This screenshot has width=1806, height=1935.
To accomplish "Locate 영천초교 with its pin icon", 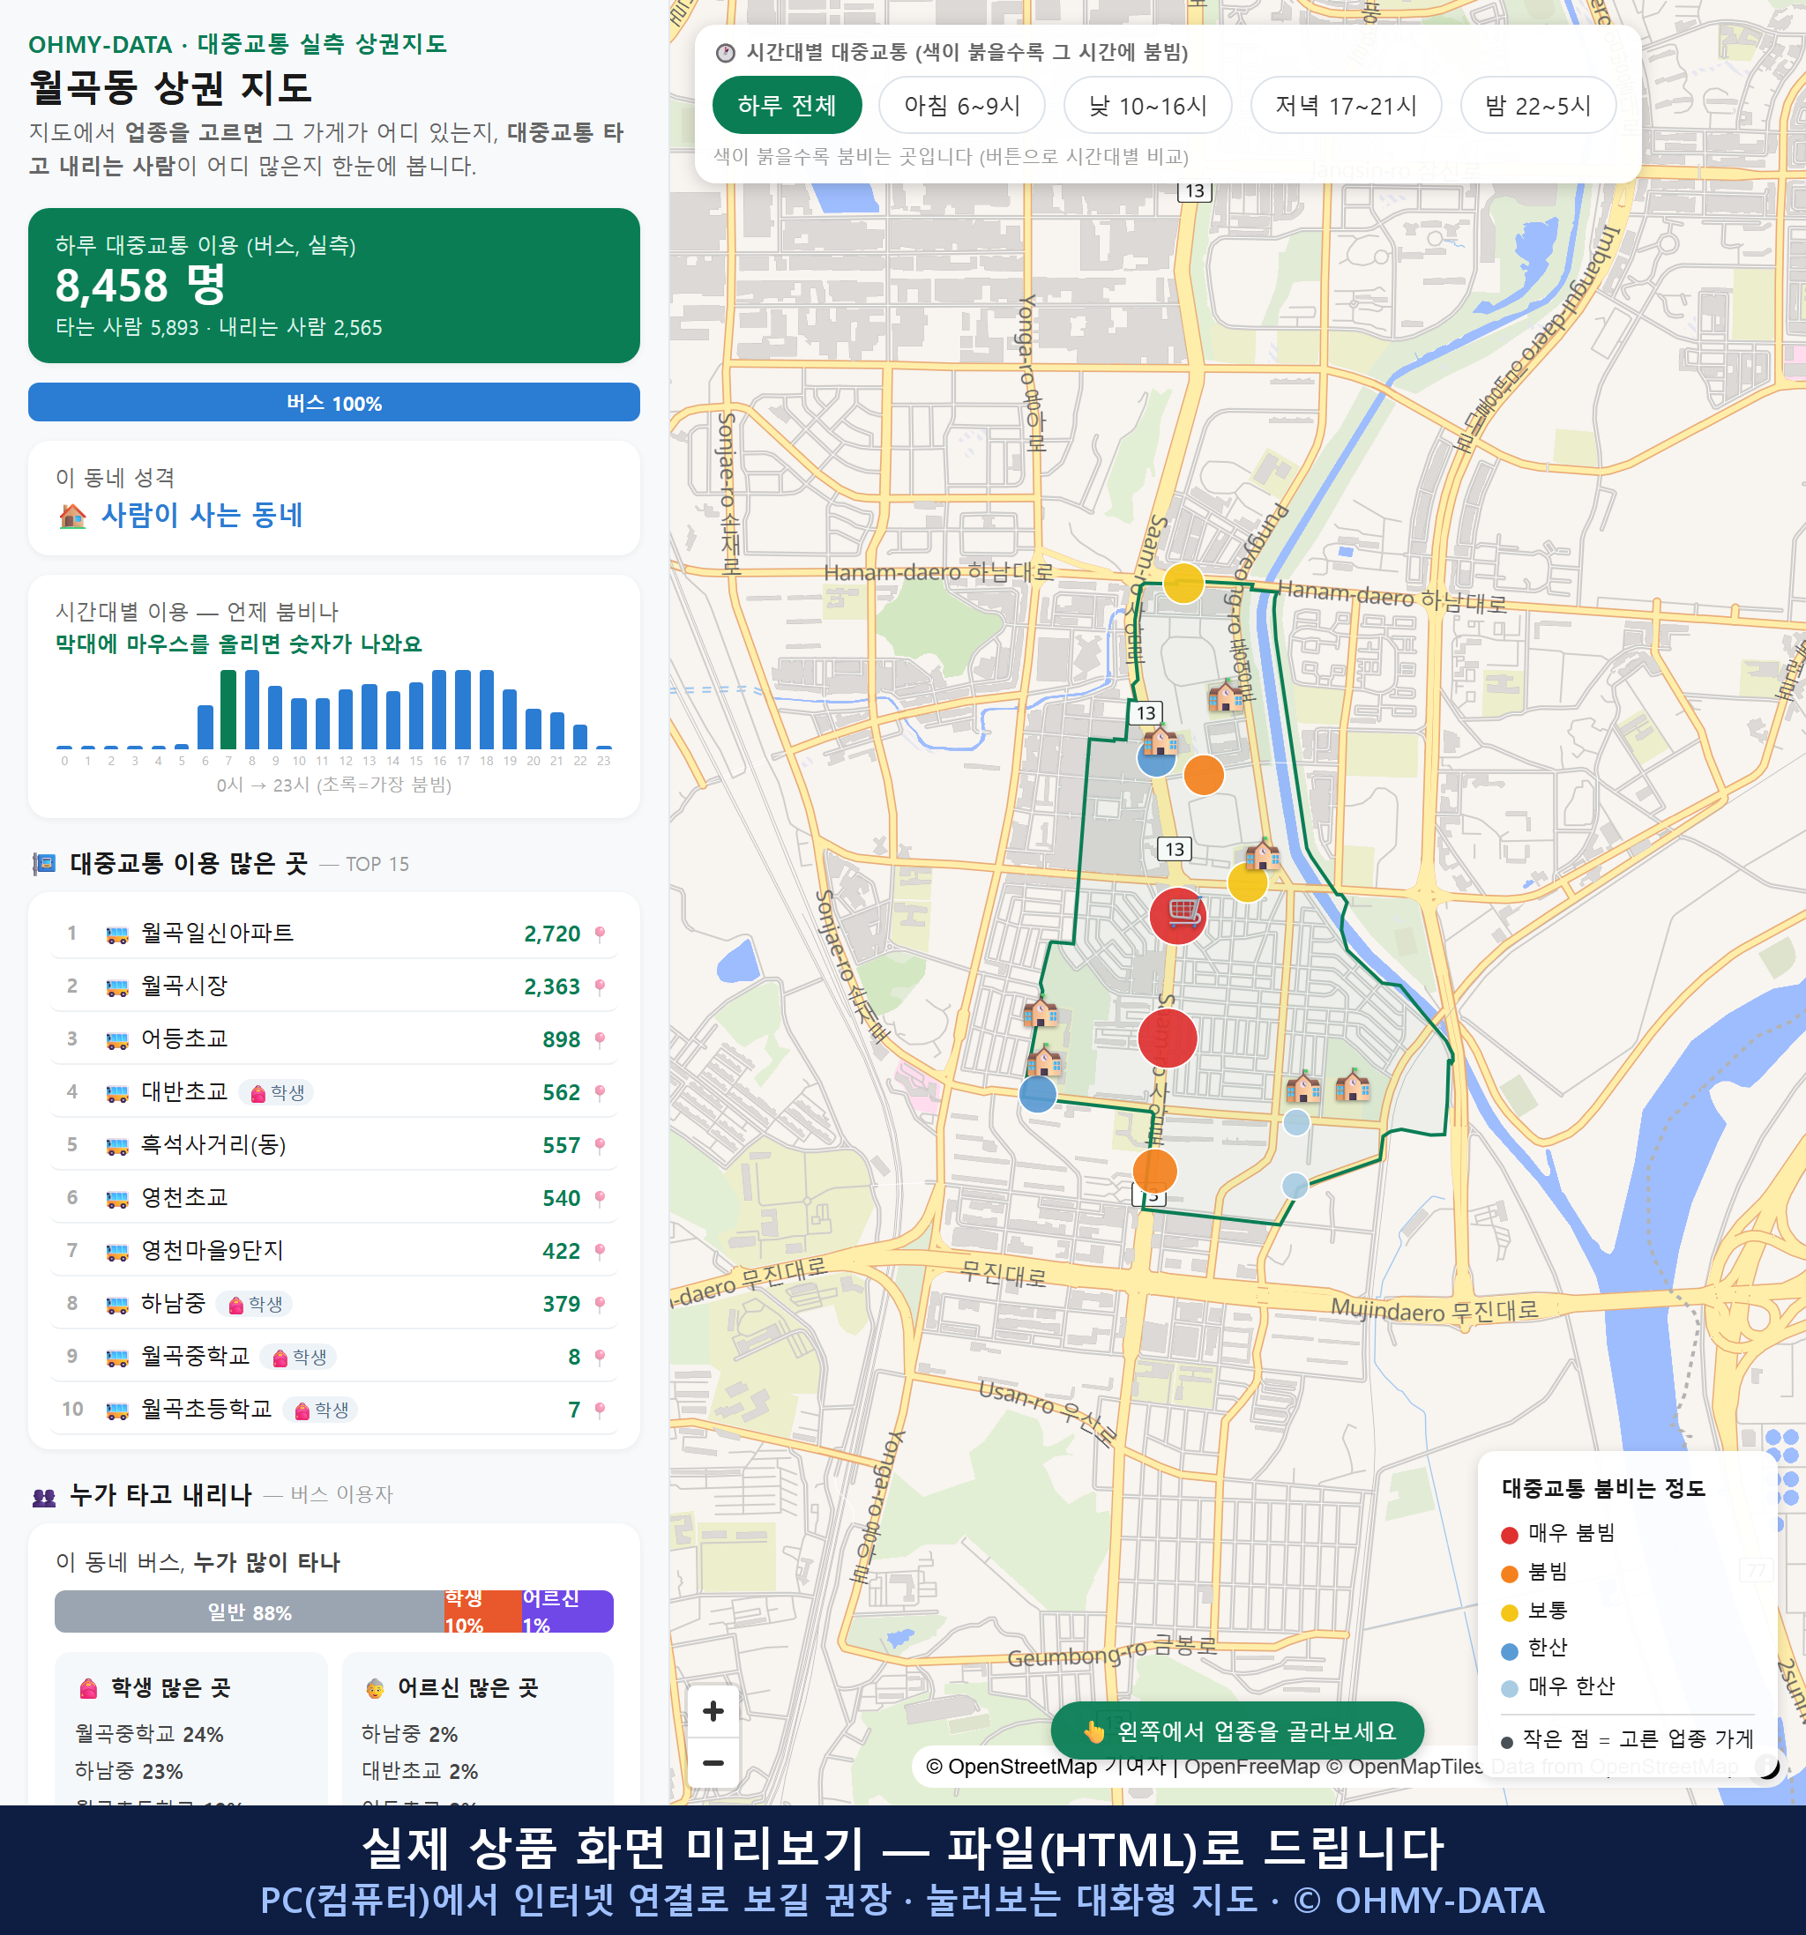I will (x=600, y=1198).
